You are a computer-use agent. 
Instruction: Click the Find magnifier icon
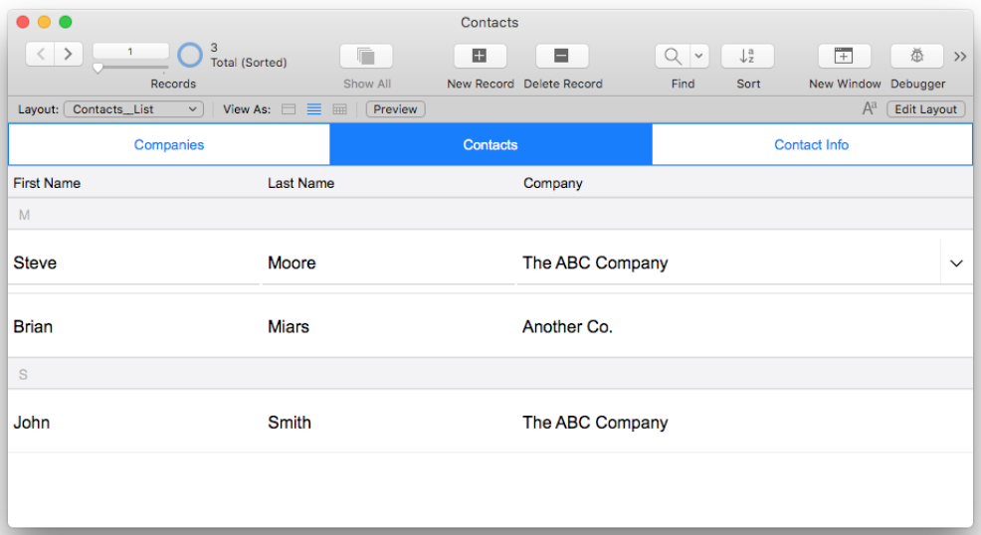point(673,57)
